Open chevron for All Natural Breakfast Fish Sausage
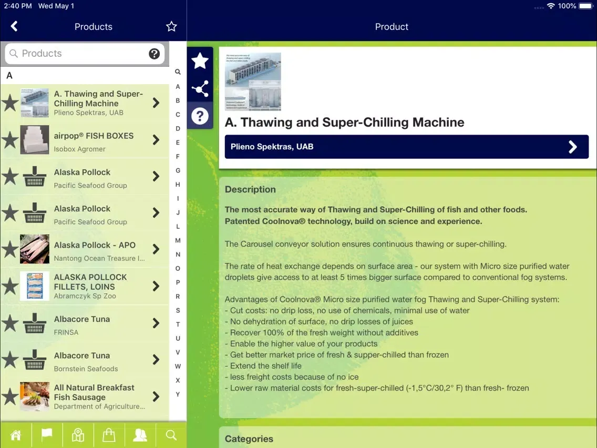The width and height of the screenshot is (597, 448). click(156, 396)
